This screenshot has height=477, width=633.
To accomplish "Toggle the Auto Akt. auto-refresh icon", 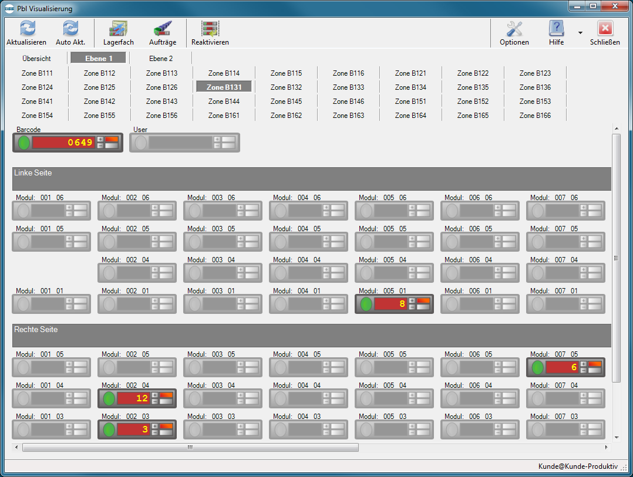I will [x=70, y=28].
